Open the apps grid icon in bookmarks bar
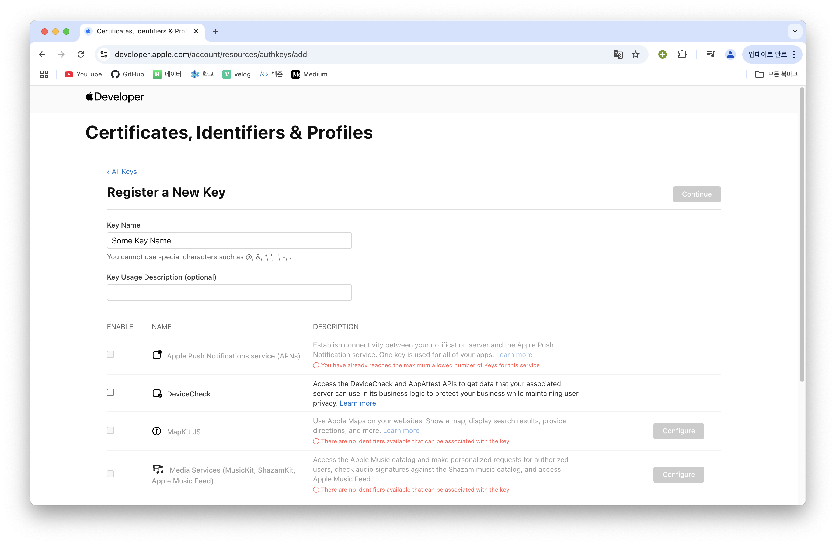Screen dimensions: 836x545 [x=44, y=74]
